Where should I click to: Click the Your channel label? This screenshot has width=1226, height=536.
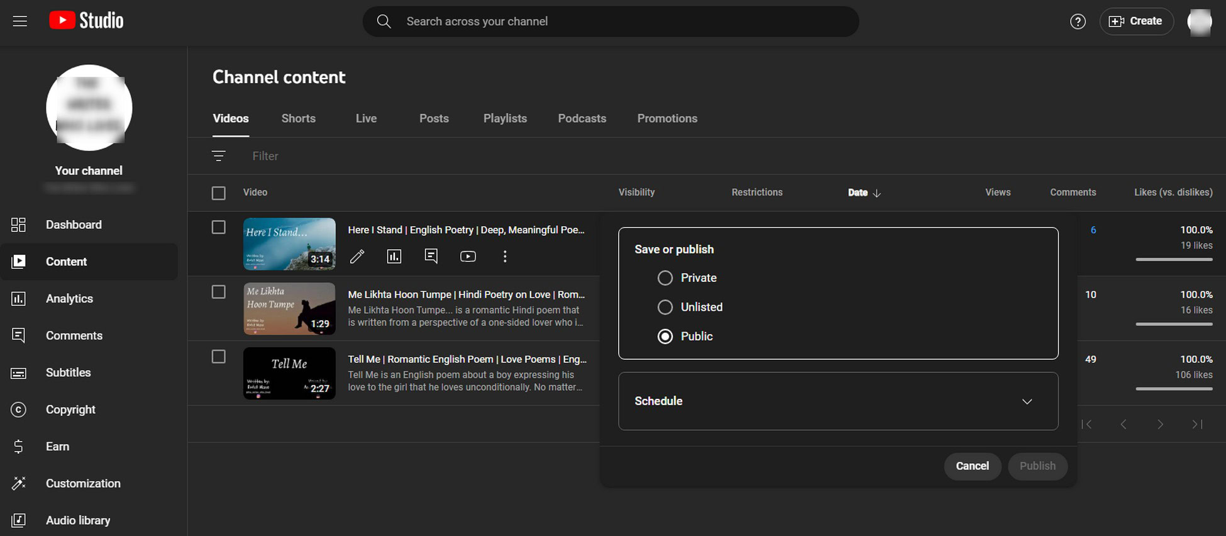tap(89, 170)
